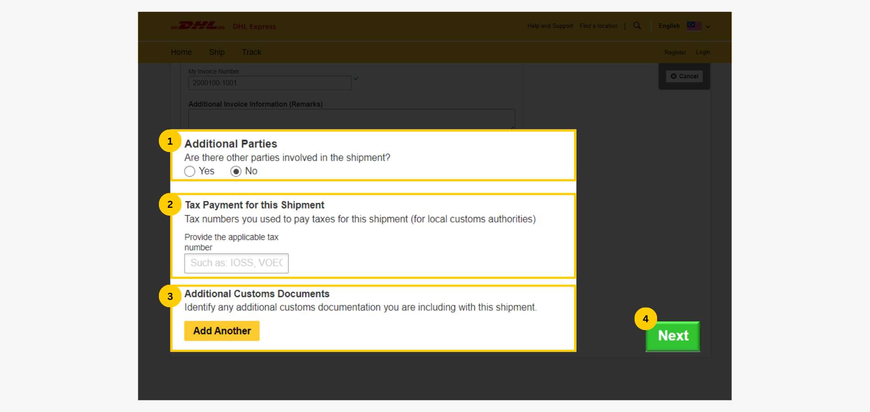Screen dimensions: 870x412
Task: Click the Register link
Action: click(675, 52)
